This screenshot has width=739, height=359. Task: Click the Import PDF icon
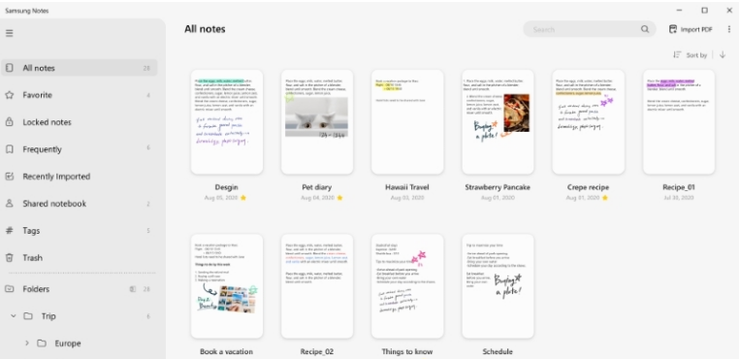point(673,29)
